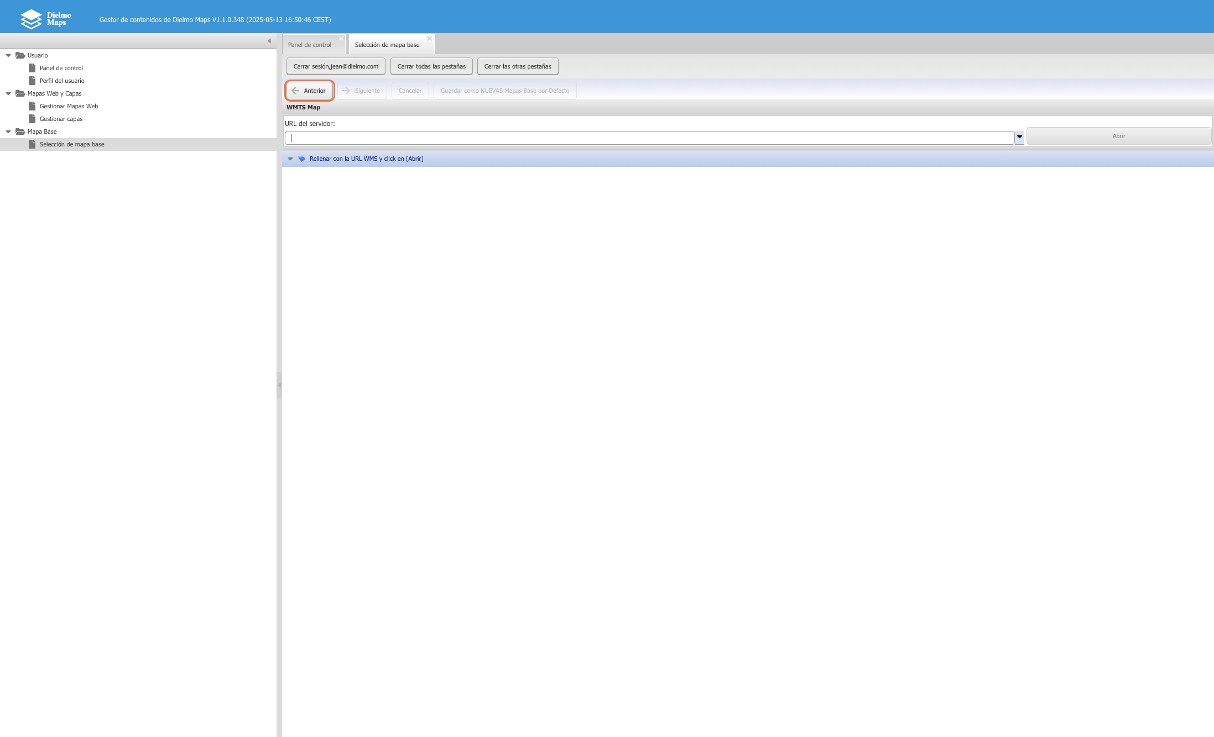1214x737 pixels.
Task: Click the Perfil del usuario document icon
Action: (x=32, y=81)
